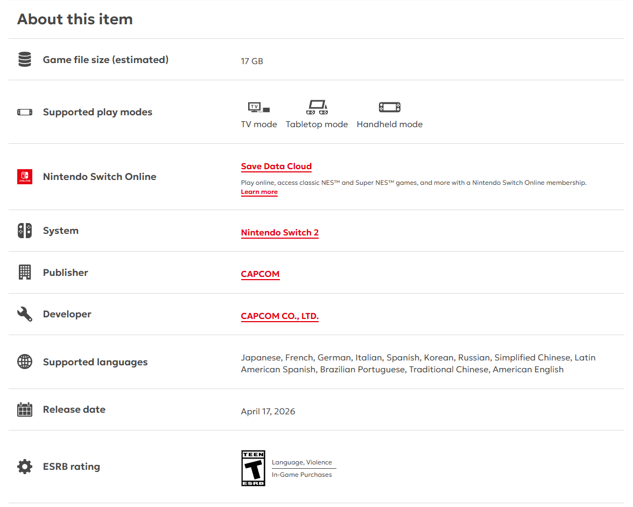633x507 pixels.
Task: Click the Publisher building icon
Action: [x=25, y=273]
